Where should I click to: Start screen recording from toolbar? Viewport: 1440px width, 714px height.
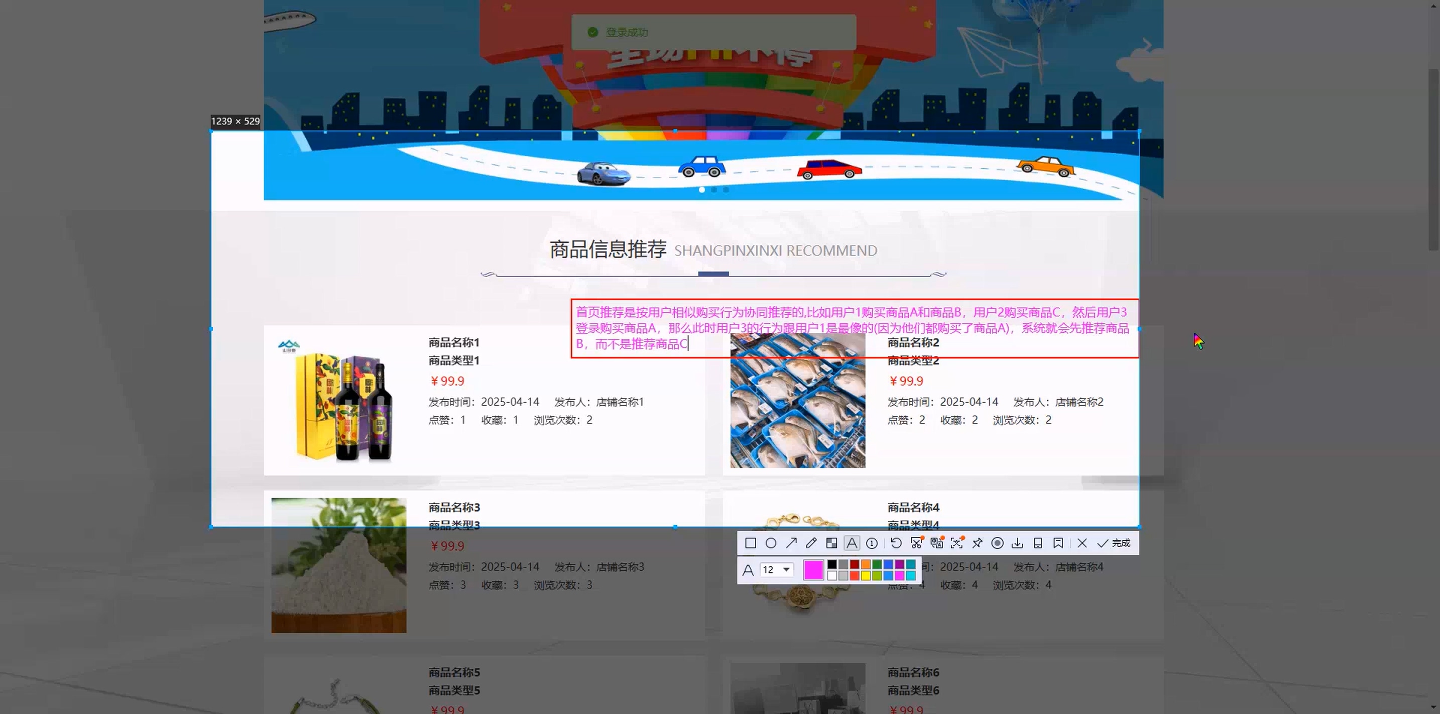pyautogui.click(x=997, y=543)
